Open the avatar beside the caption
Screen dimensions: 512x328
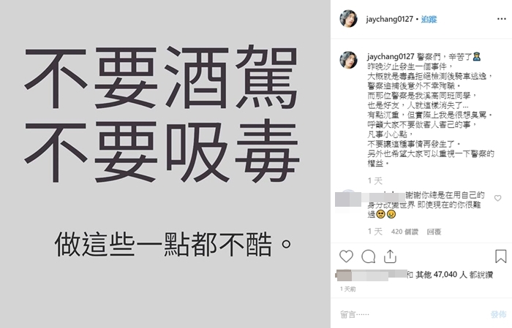[348, 60]
